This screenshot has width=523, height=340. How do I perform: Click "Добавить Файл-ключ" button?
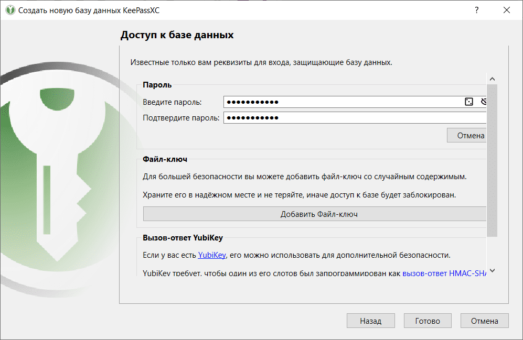315,214
